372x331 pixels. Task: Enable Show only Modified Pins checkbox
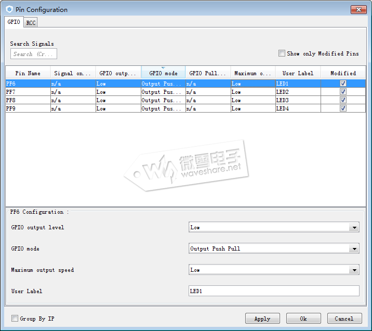(x=282, y=53)
